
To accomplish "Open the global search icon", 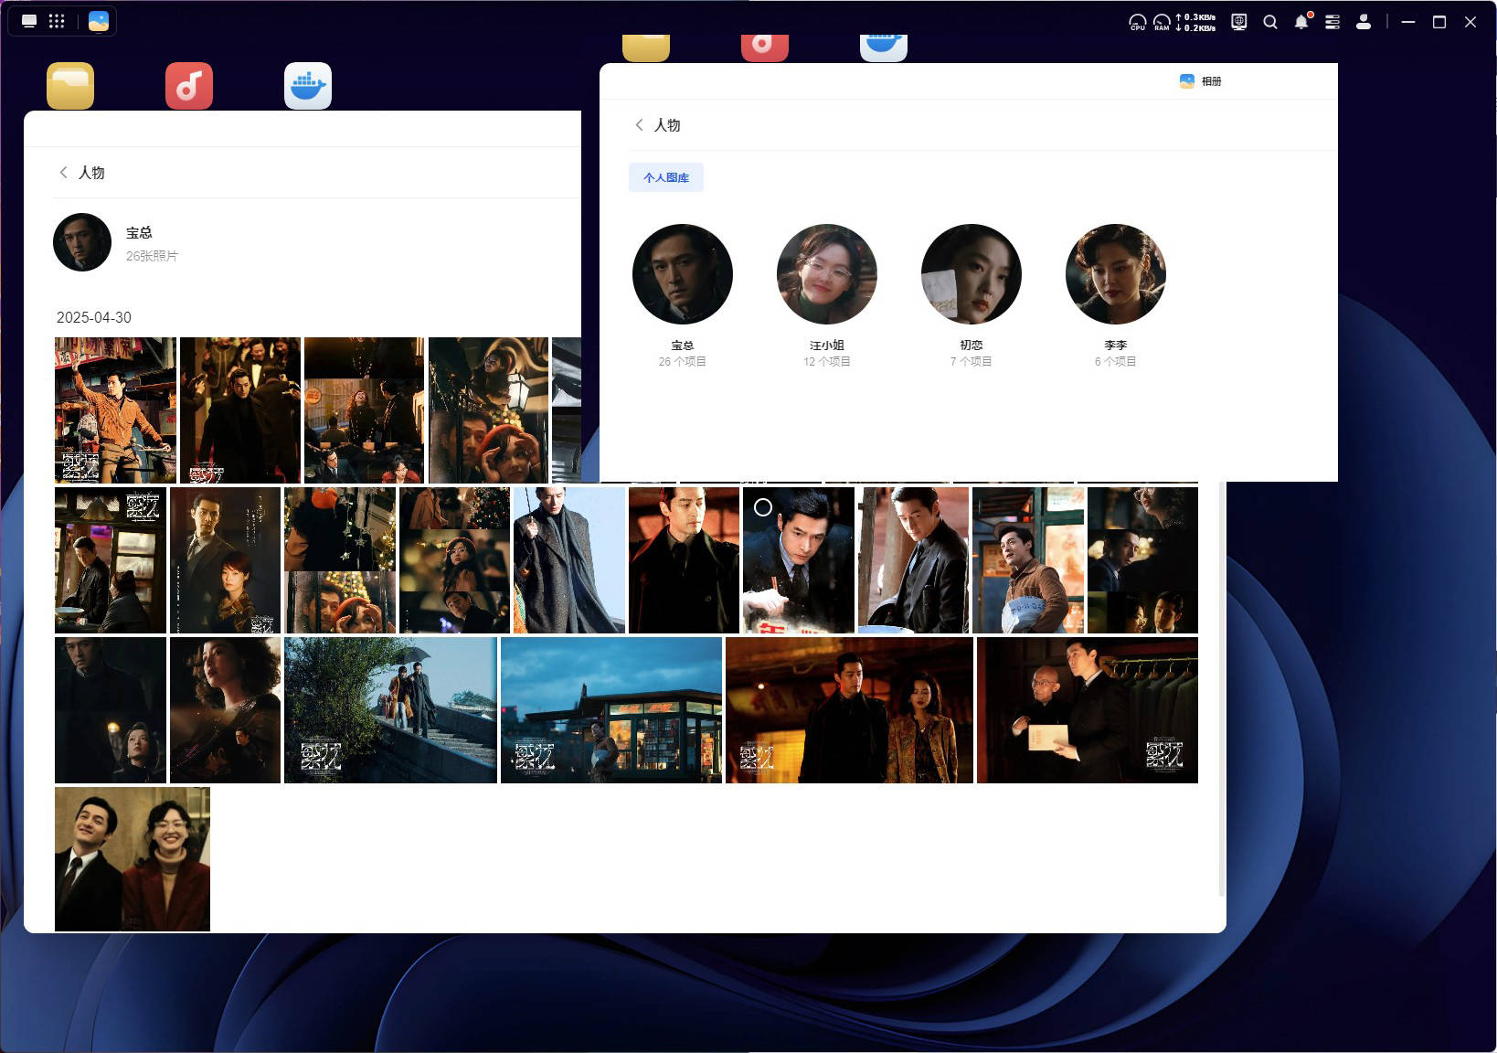I will click(x=1270, y=22).
